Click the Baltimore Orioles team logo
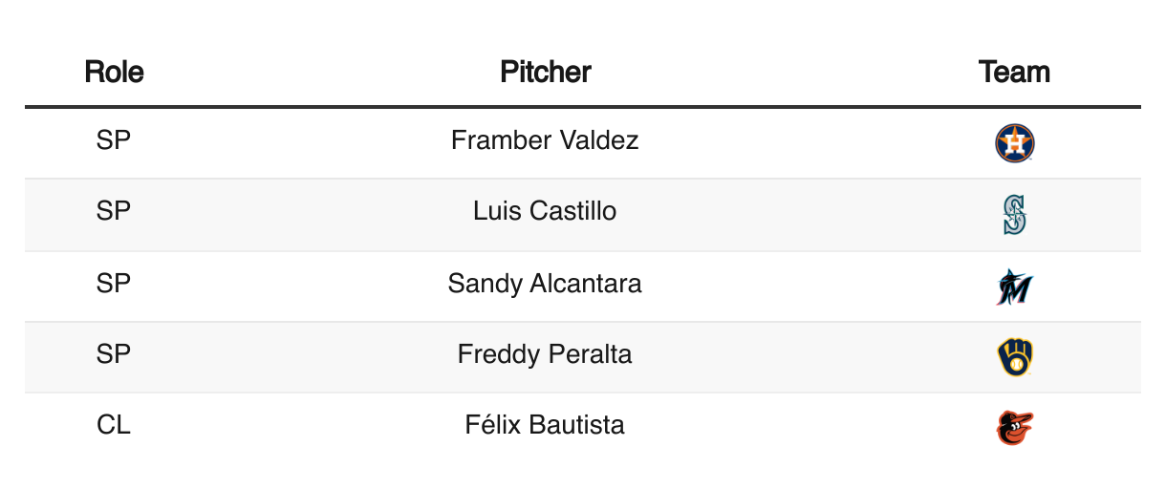Viewport: 1166px width, 489px height. [x=1014, y=428]
